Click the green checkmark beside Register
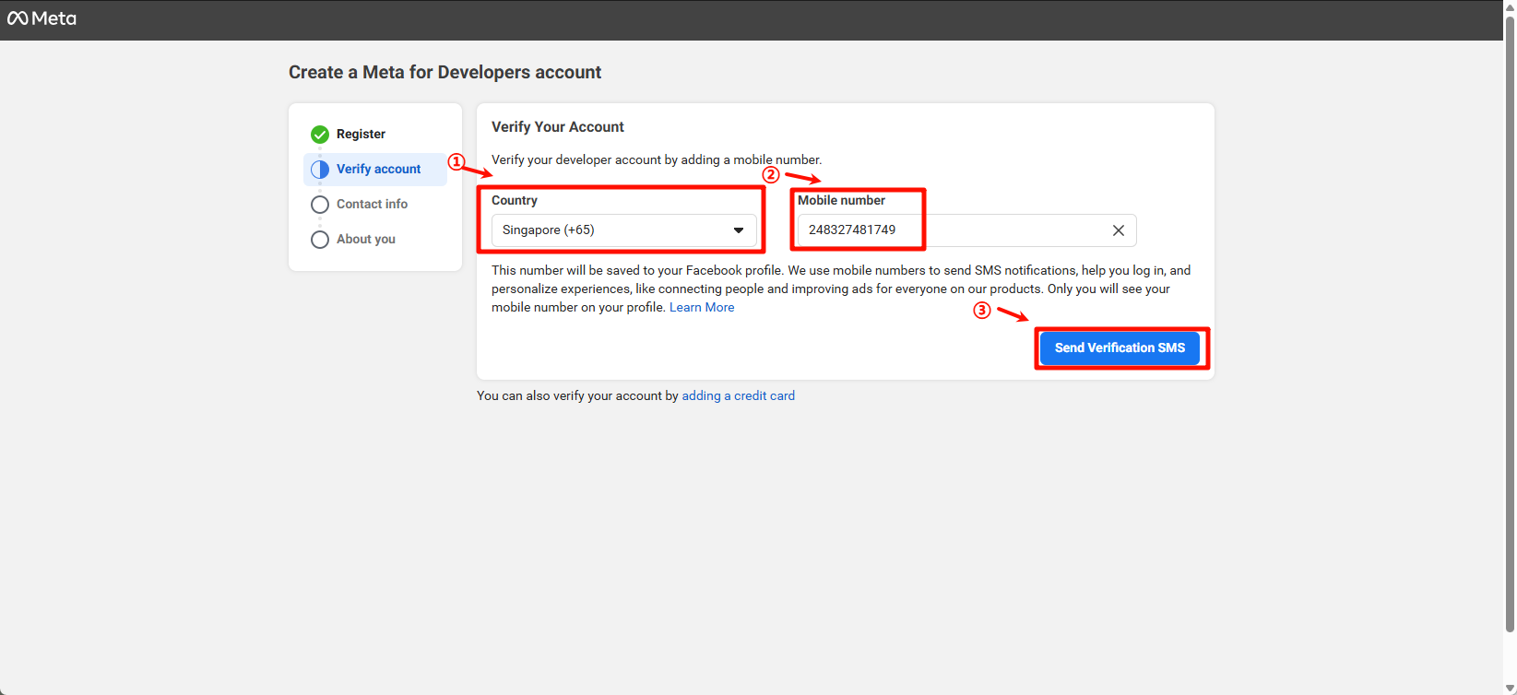The image size is (1517, 695). click(x=320, y=135)
